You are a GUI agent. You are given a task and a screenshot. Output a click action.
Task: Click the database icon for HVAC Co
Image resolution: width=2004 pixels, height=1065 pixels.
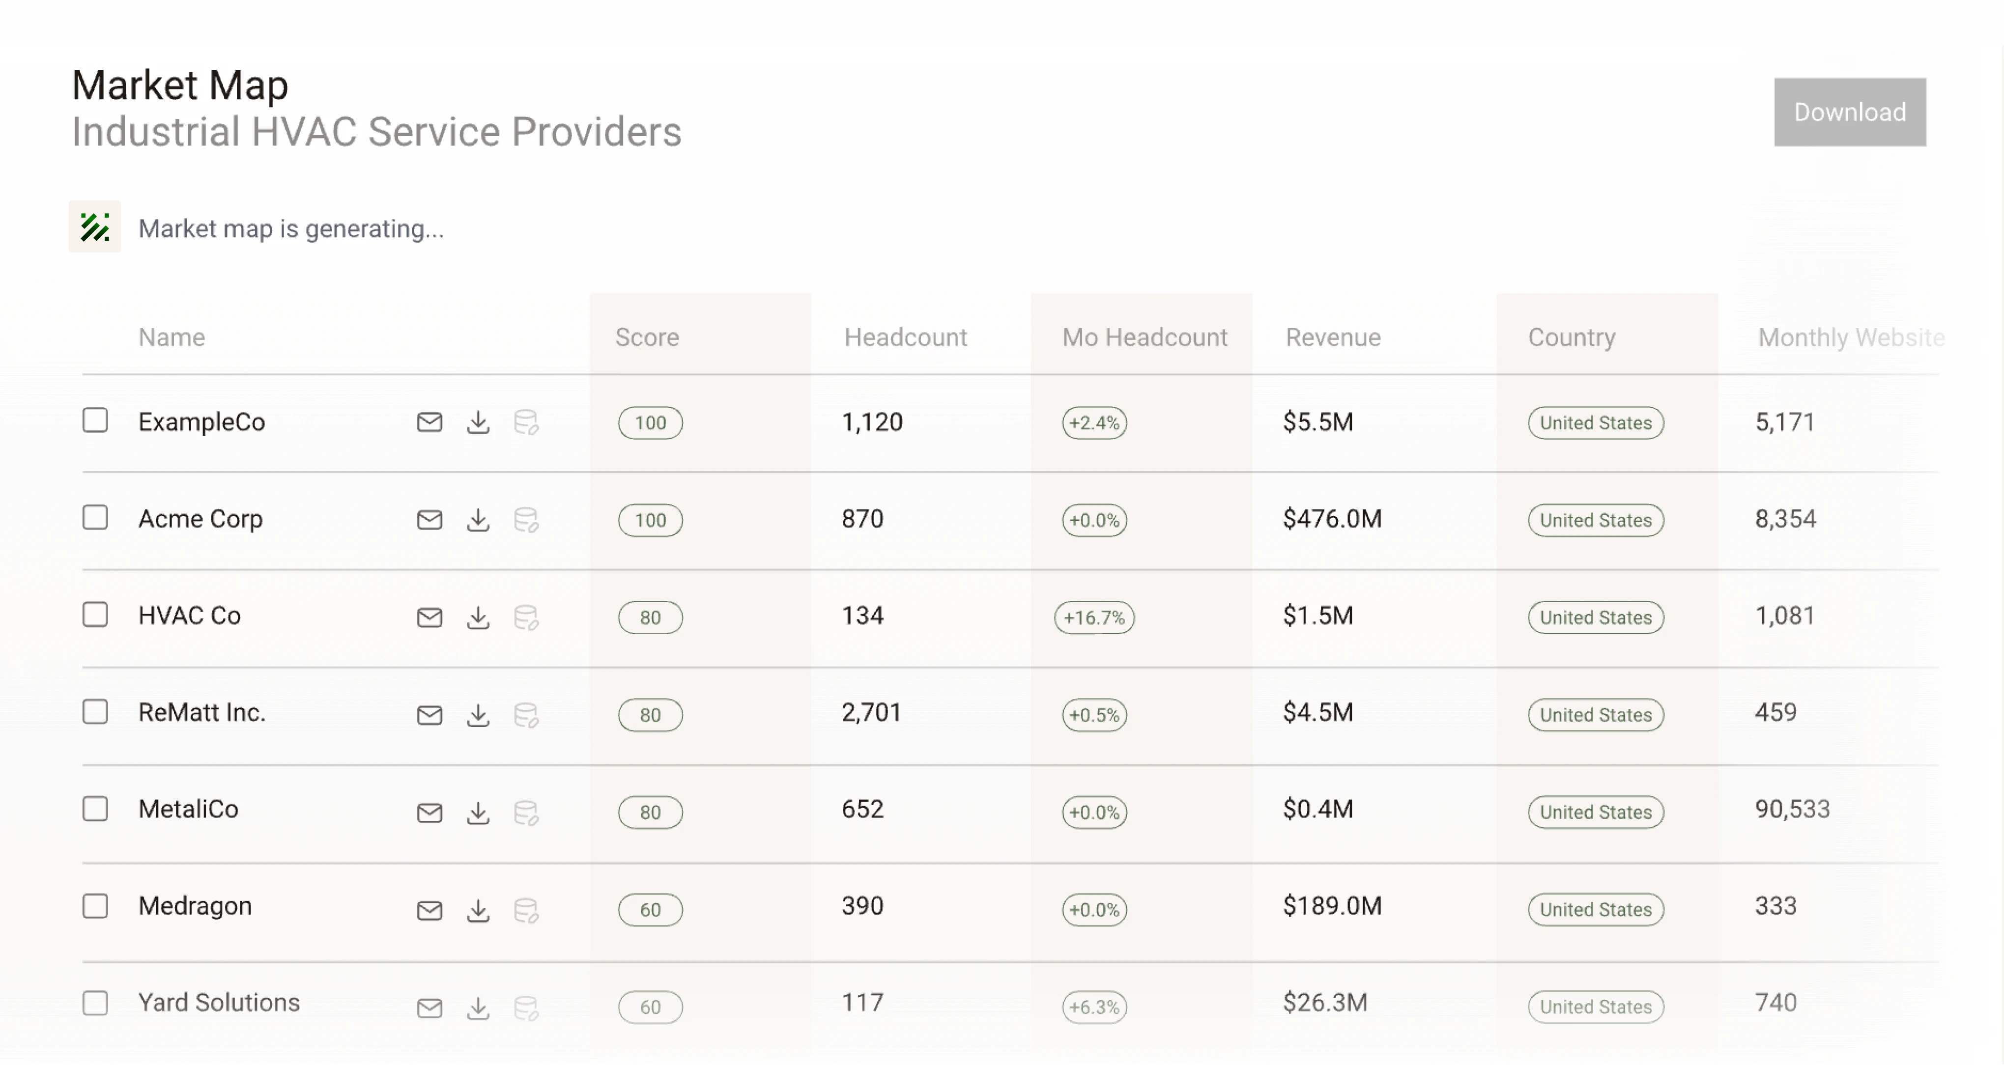pyautogui.click(x=527, y=617)
